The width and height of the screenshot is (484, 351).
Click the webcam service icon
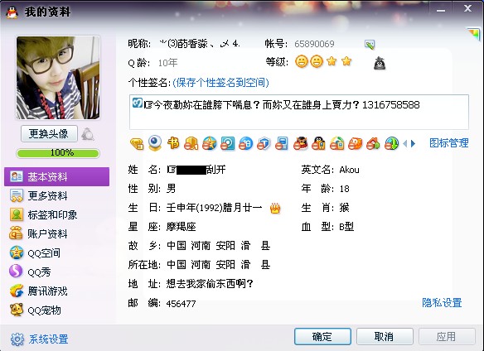155,143
